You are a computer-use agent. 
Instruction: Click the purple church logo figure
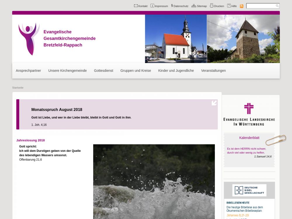coord(29,39)
